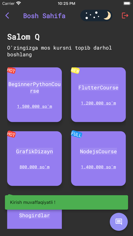This screenshot has height=236, width=133.
Task: Tap the battery status icon
Action: pos(127,3)
